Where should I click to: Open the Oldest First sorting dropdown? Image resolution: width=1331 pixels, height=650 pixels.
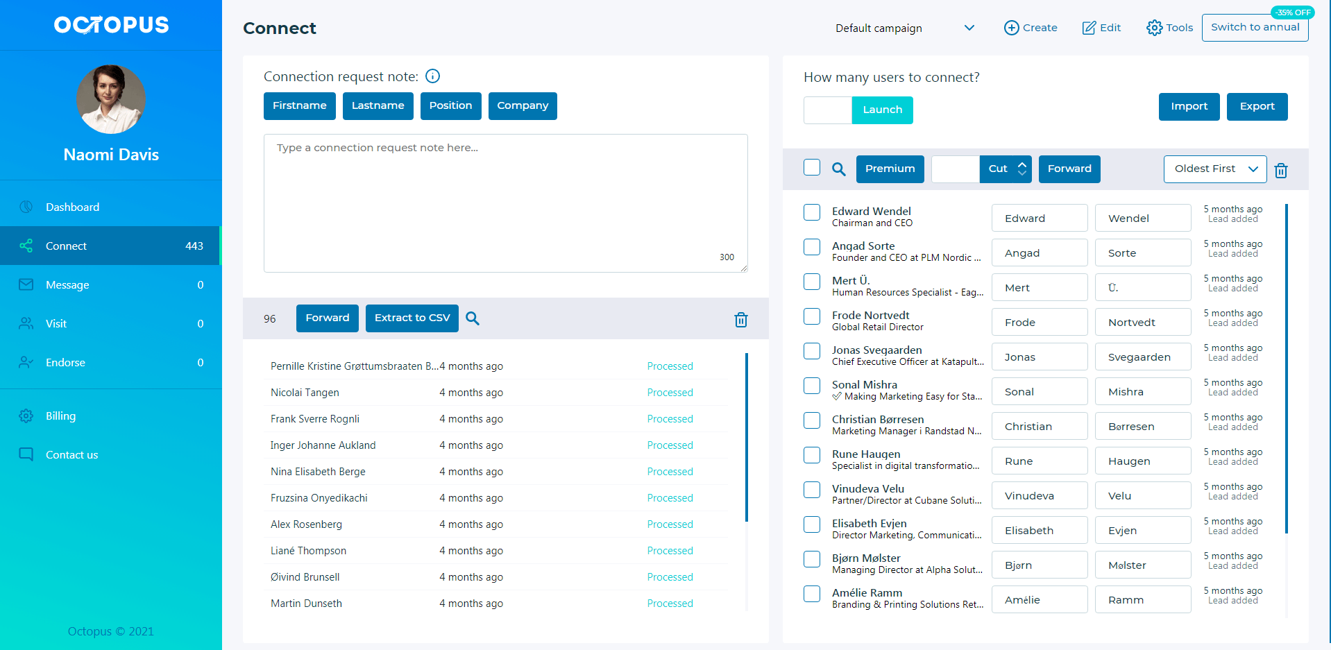coord(1214,169)
